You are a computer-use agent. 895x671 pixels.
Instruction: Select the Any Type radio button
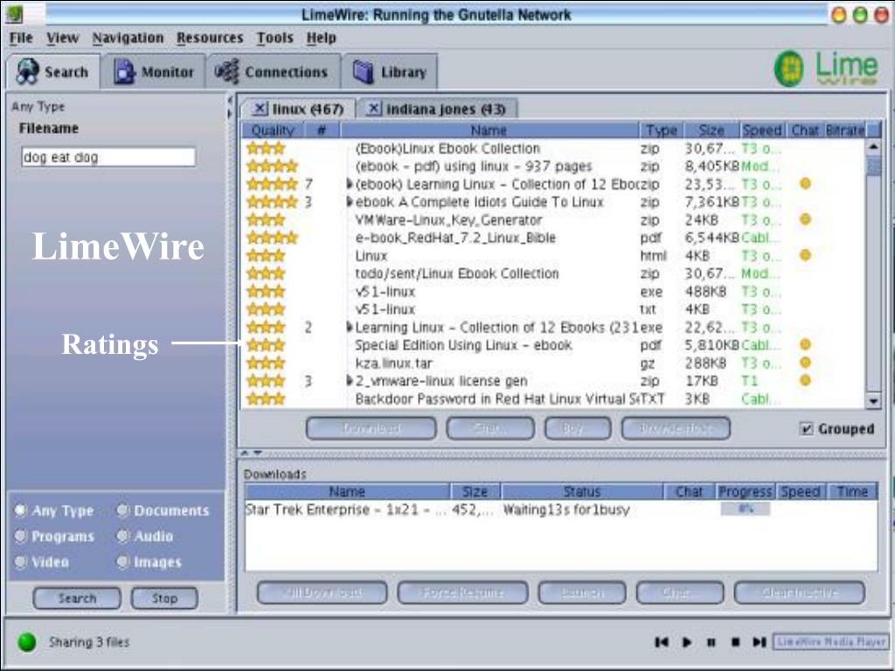pos(21,510)
